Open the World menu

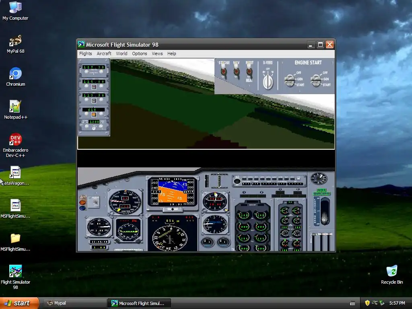[122, 54]
